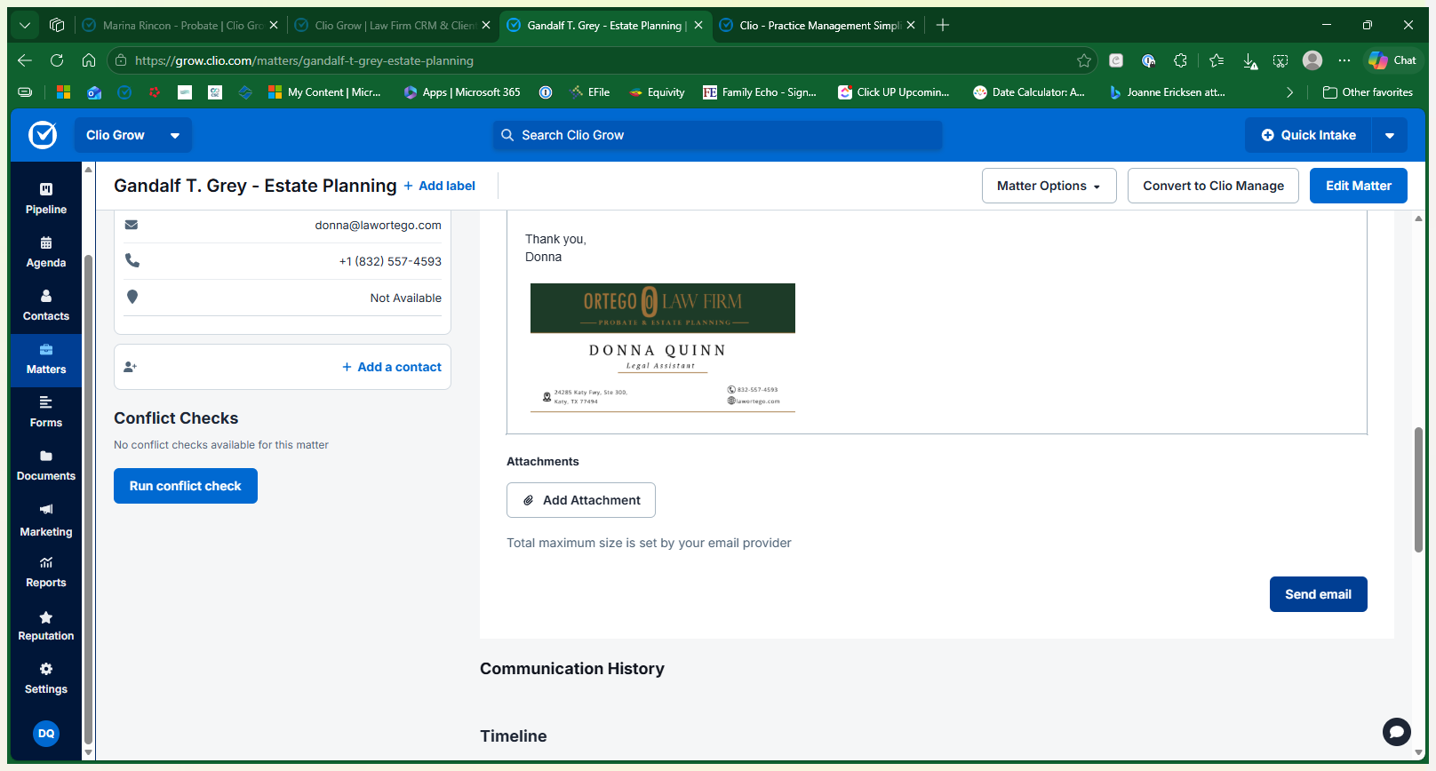
Task: Open the browser profile avatar
Action: (1312, 60)
